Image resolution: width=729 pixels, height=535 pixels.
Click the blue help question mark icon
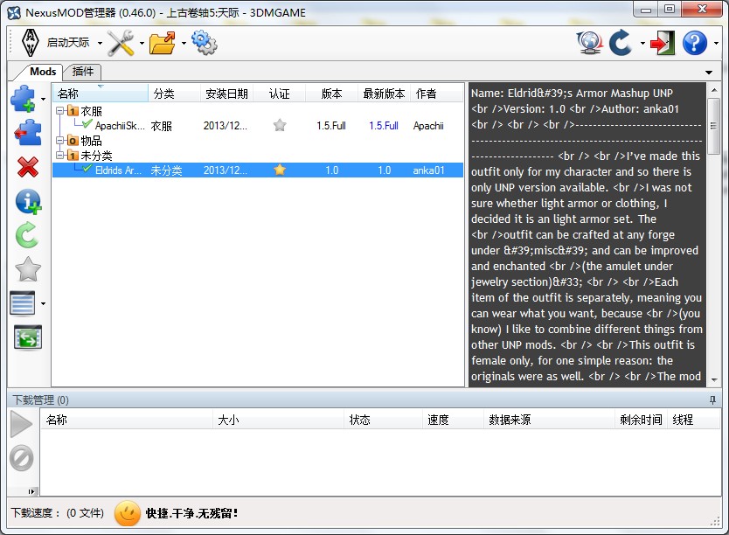[x=694, y=42]
